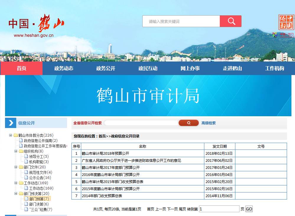
Task: Click the blue arrow icon beside 信息公开
Action: click(11, 123)
